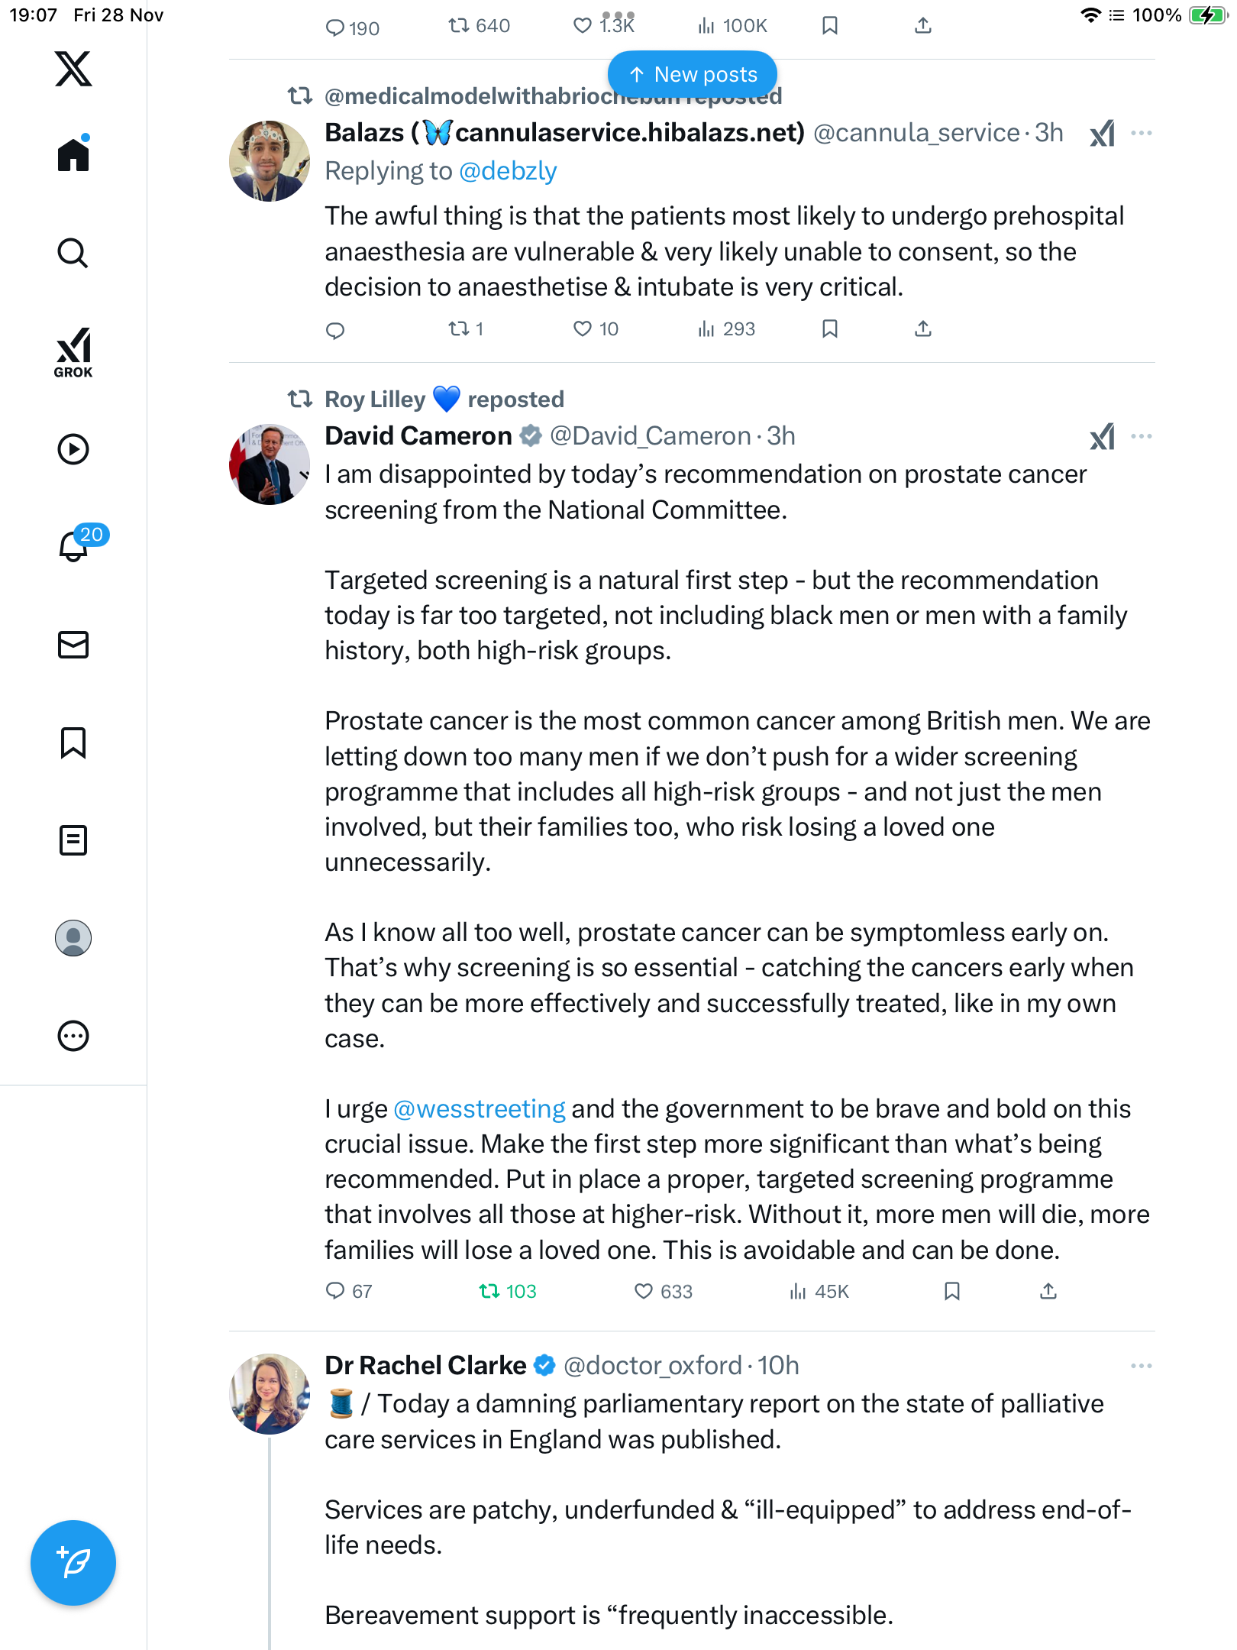Open the Lists icon in sidebar
The height and width of the screenshot is (1650, 1237).
point(73,840)
